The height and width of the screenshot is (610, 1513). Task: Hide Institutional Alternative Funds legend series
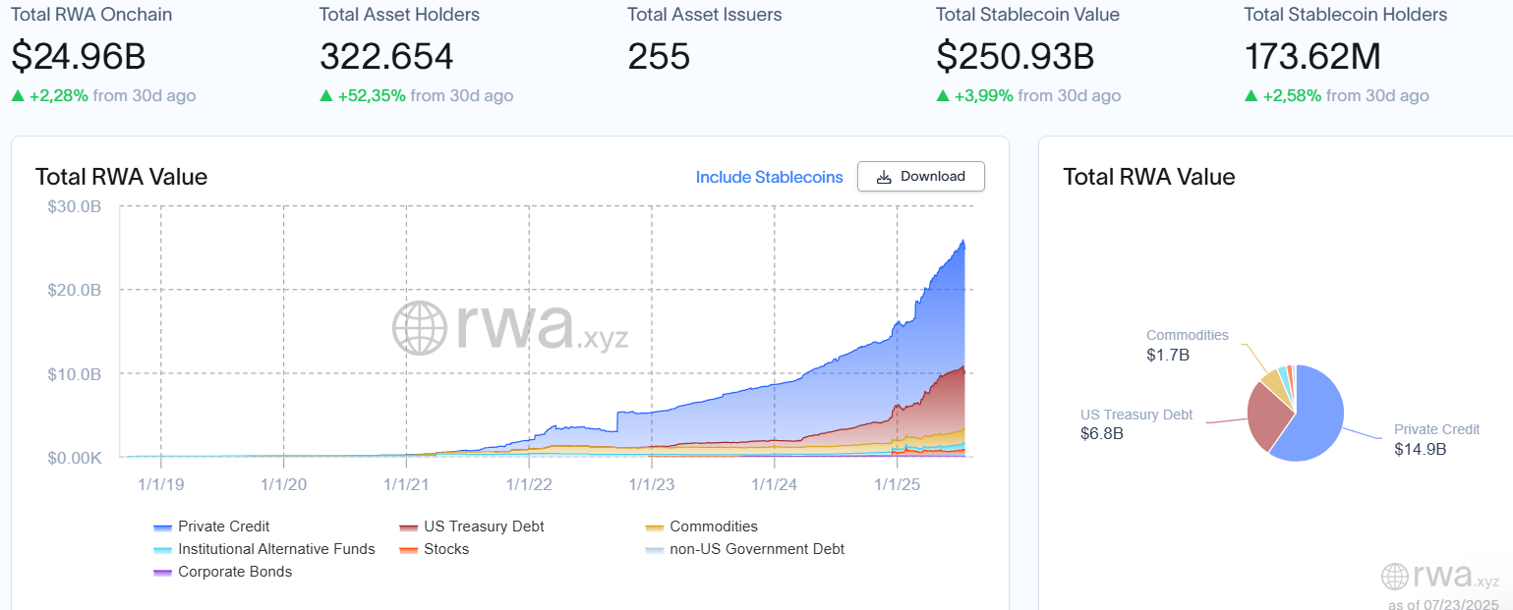[x=276, y=549]
